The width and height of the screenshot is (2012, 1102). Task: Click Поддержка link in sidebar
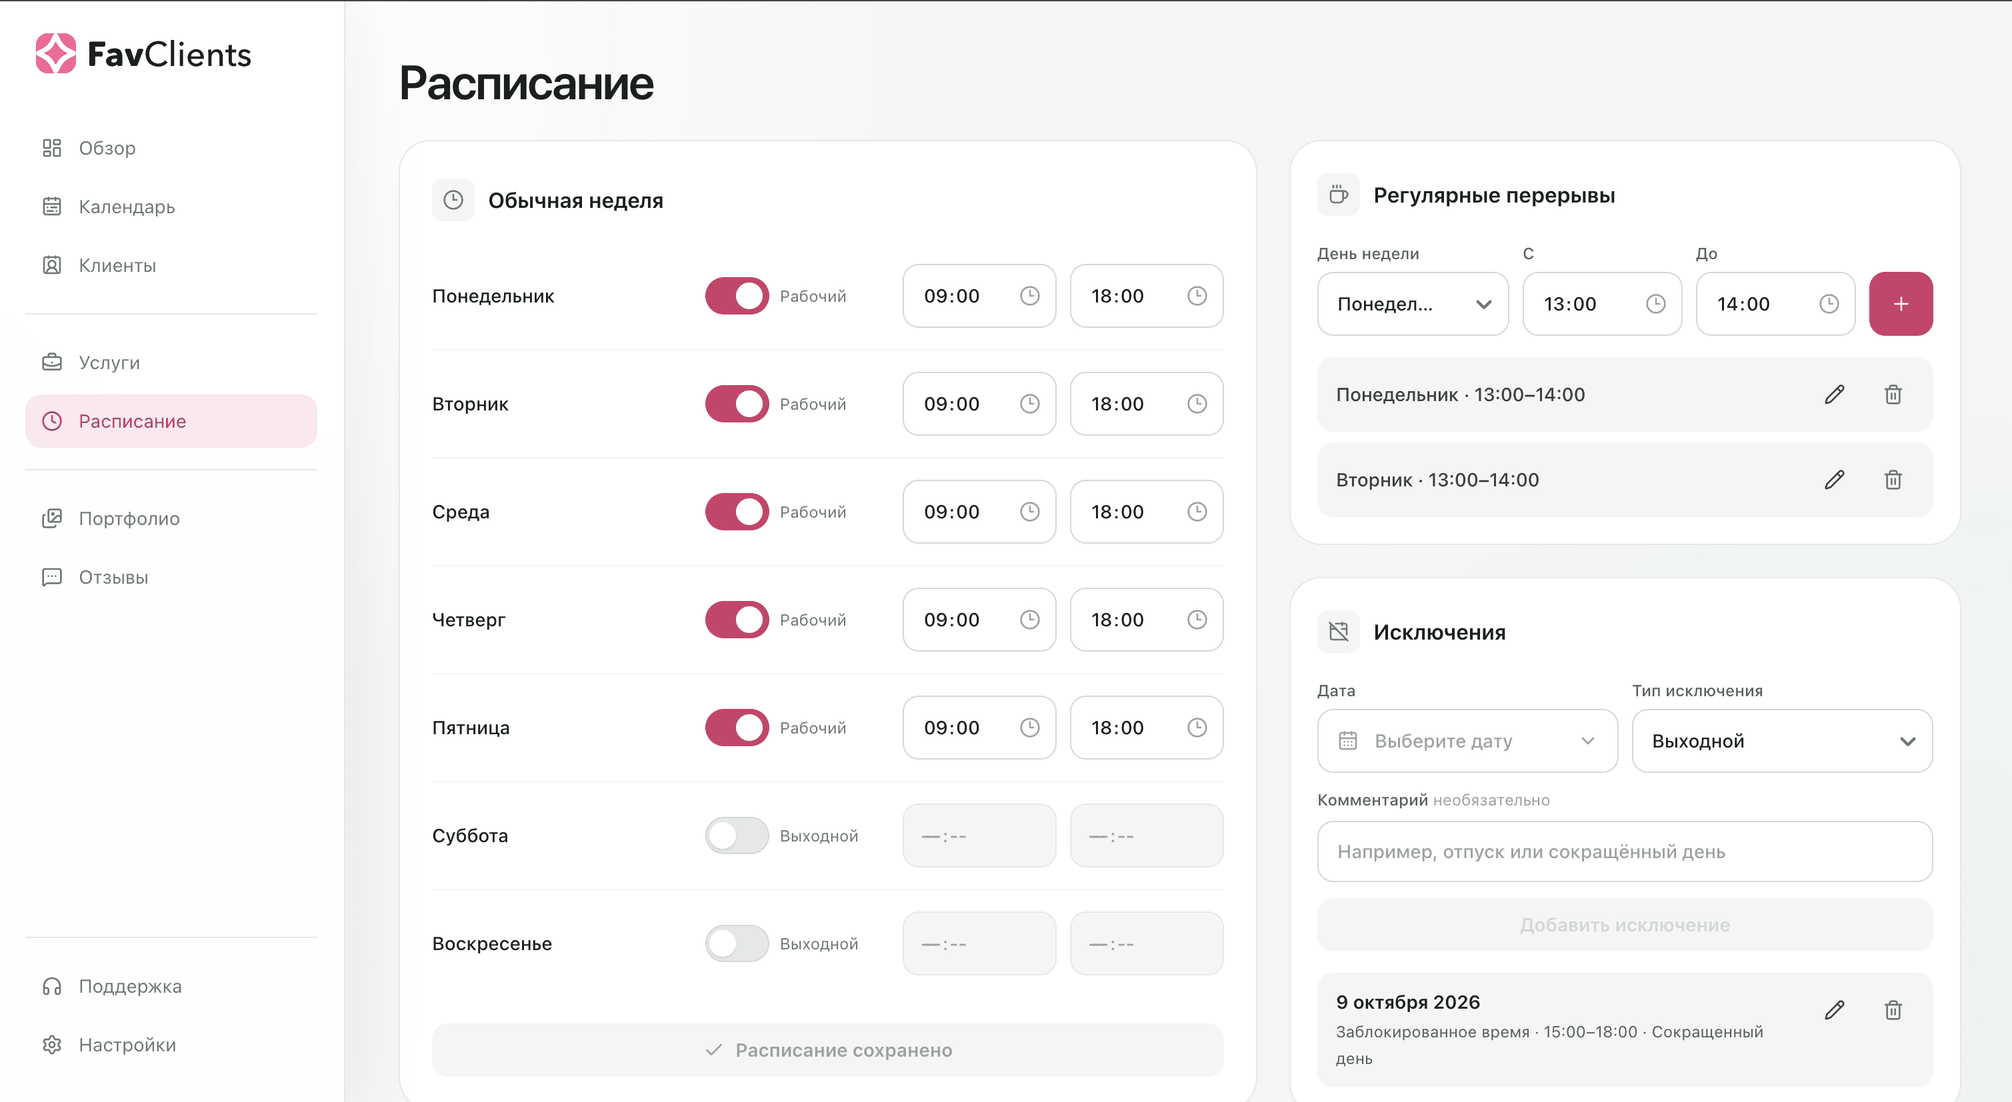tap(171, 985)
